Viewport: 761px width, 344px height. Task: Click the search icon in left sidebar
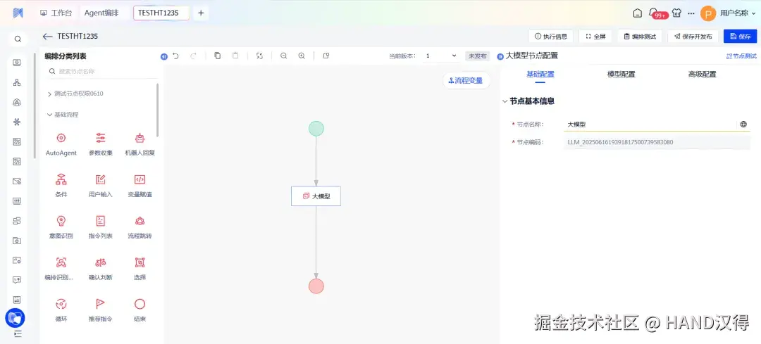[x=18, y=39]
